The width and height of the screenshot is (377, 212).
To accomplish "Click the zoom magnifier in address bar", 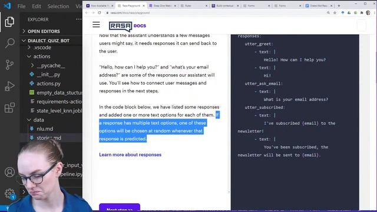I will pos(328,13).
